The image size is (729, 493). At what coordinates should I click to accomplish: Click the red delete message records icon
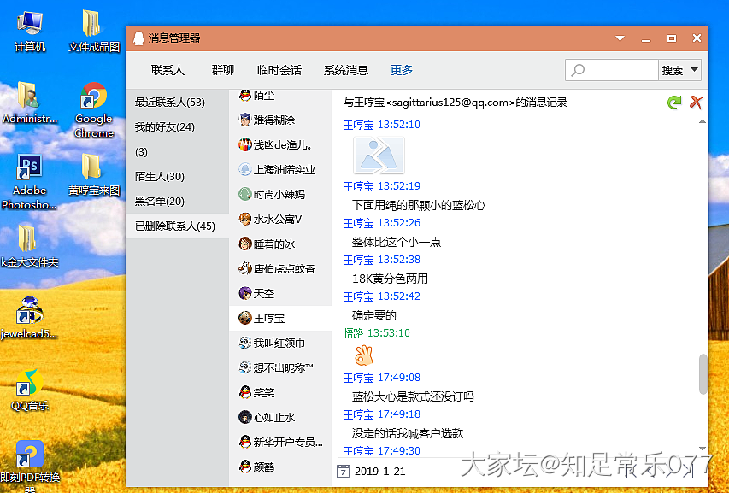pos(697,103)
